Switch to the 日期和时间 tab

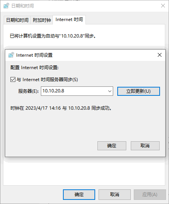click(x=17, y=20)
